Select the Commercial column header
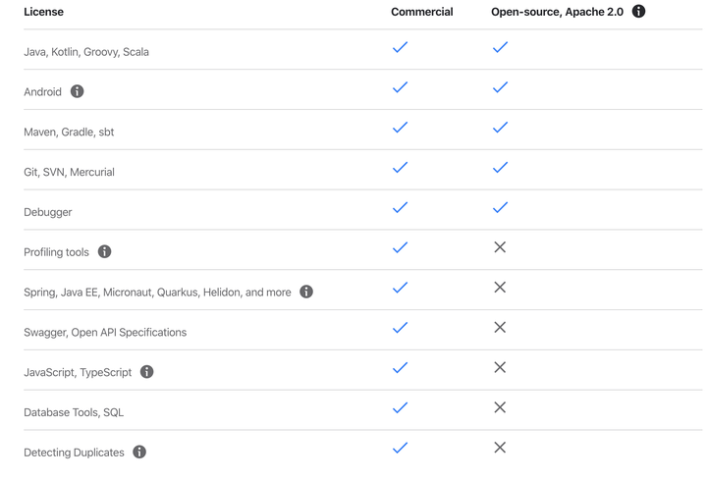707x480 pixels. [x=422, y=12]
